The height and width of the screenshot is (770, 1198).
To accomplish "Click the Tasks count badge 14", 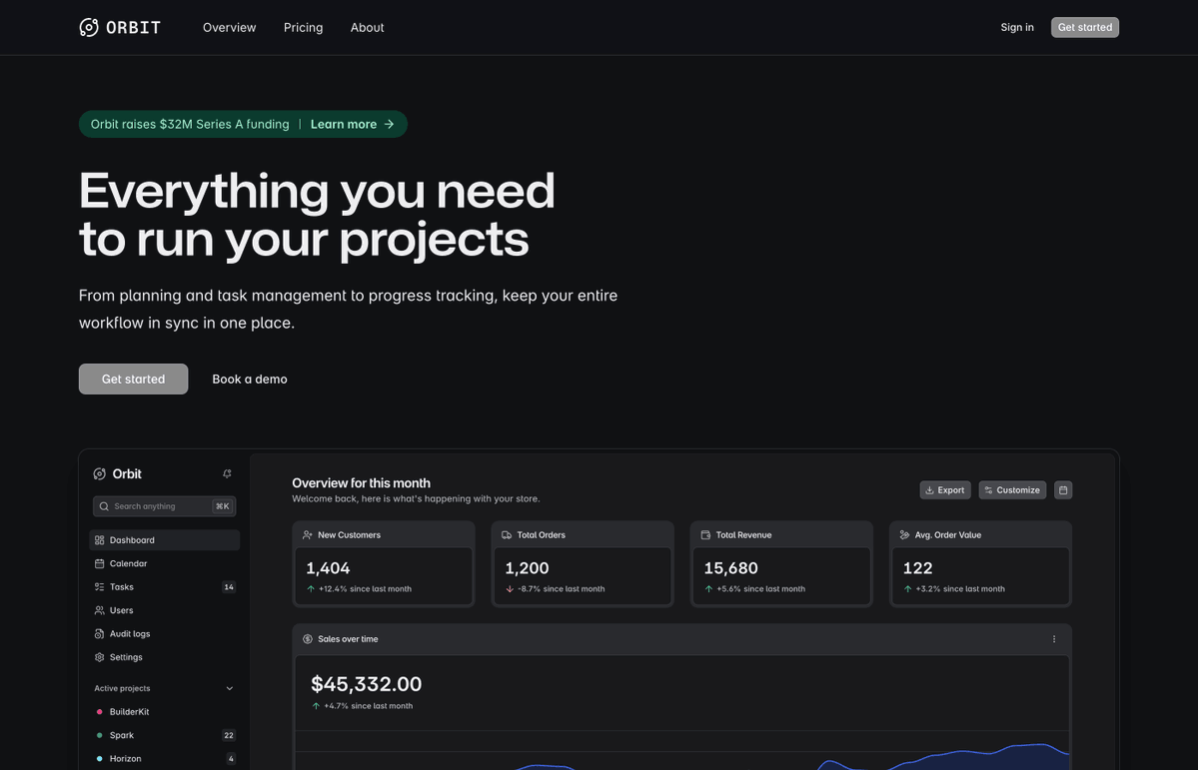I will tap(229, 586).
